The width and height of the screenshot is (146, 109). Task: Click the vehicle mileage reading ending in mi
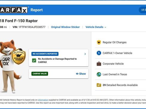[3, 27]
